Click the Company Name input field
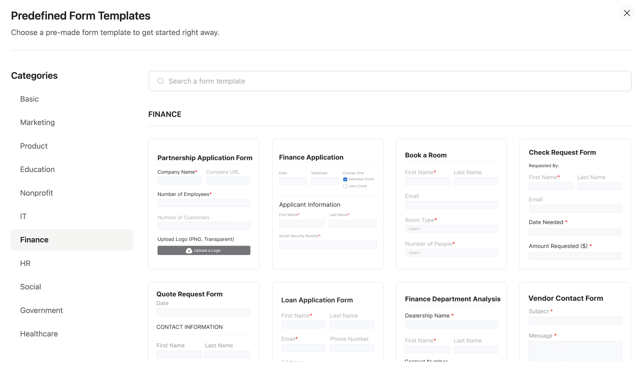643x373 pixels. coord(179,181)
